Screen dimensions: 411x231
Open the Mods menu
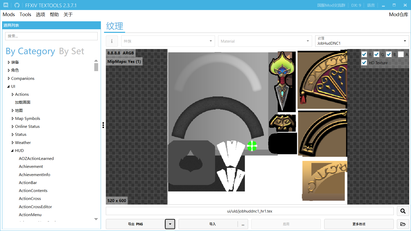coord(9,14)
